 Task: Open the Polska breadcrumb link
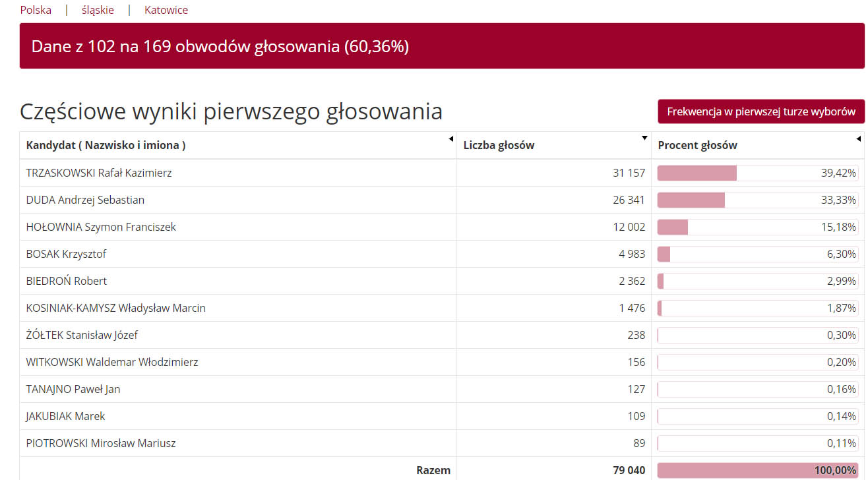36,10
